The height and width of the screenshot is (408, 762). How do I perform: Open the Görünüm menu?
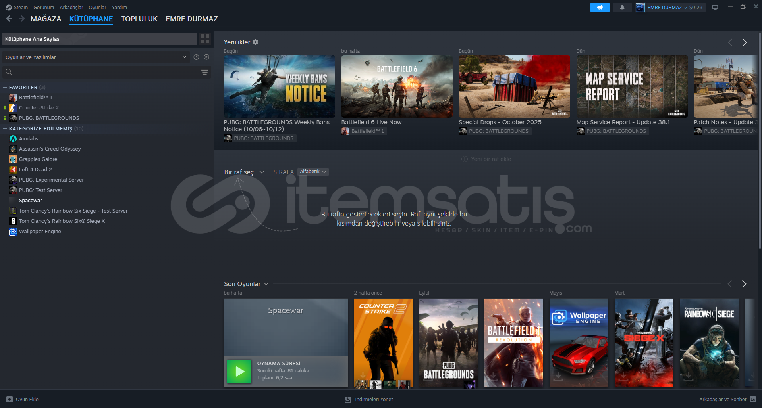[x=44, y=8]
